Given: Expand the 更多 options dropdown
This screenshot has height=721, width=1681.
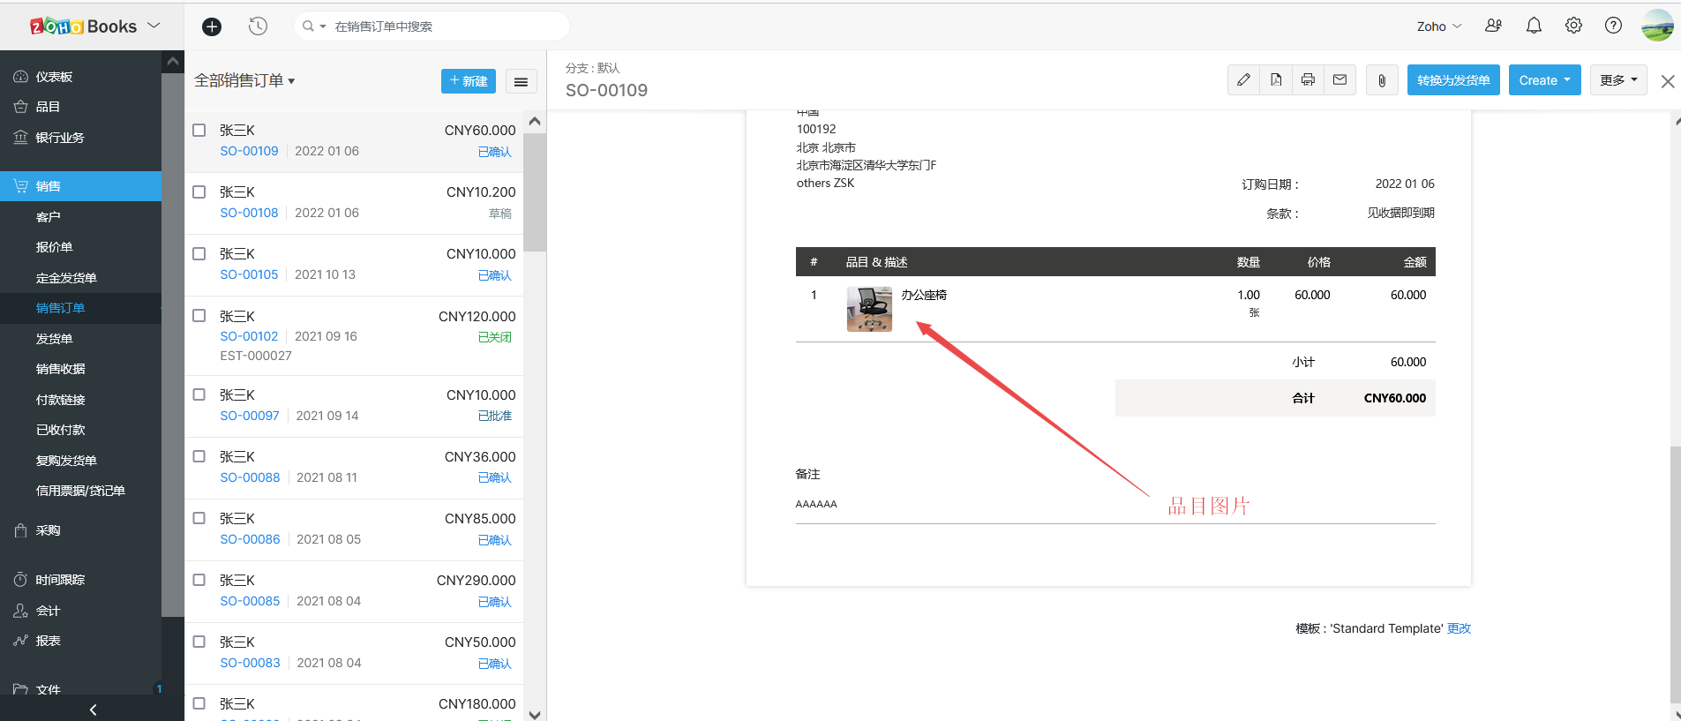Looking at the screenshot, I should 1618,80.
